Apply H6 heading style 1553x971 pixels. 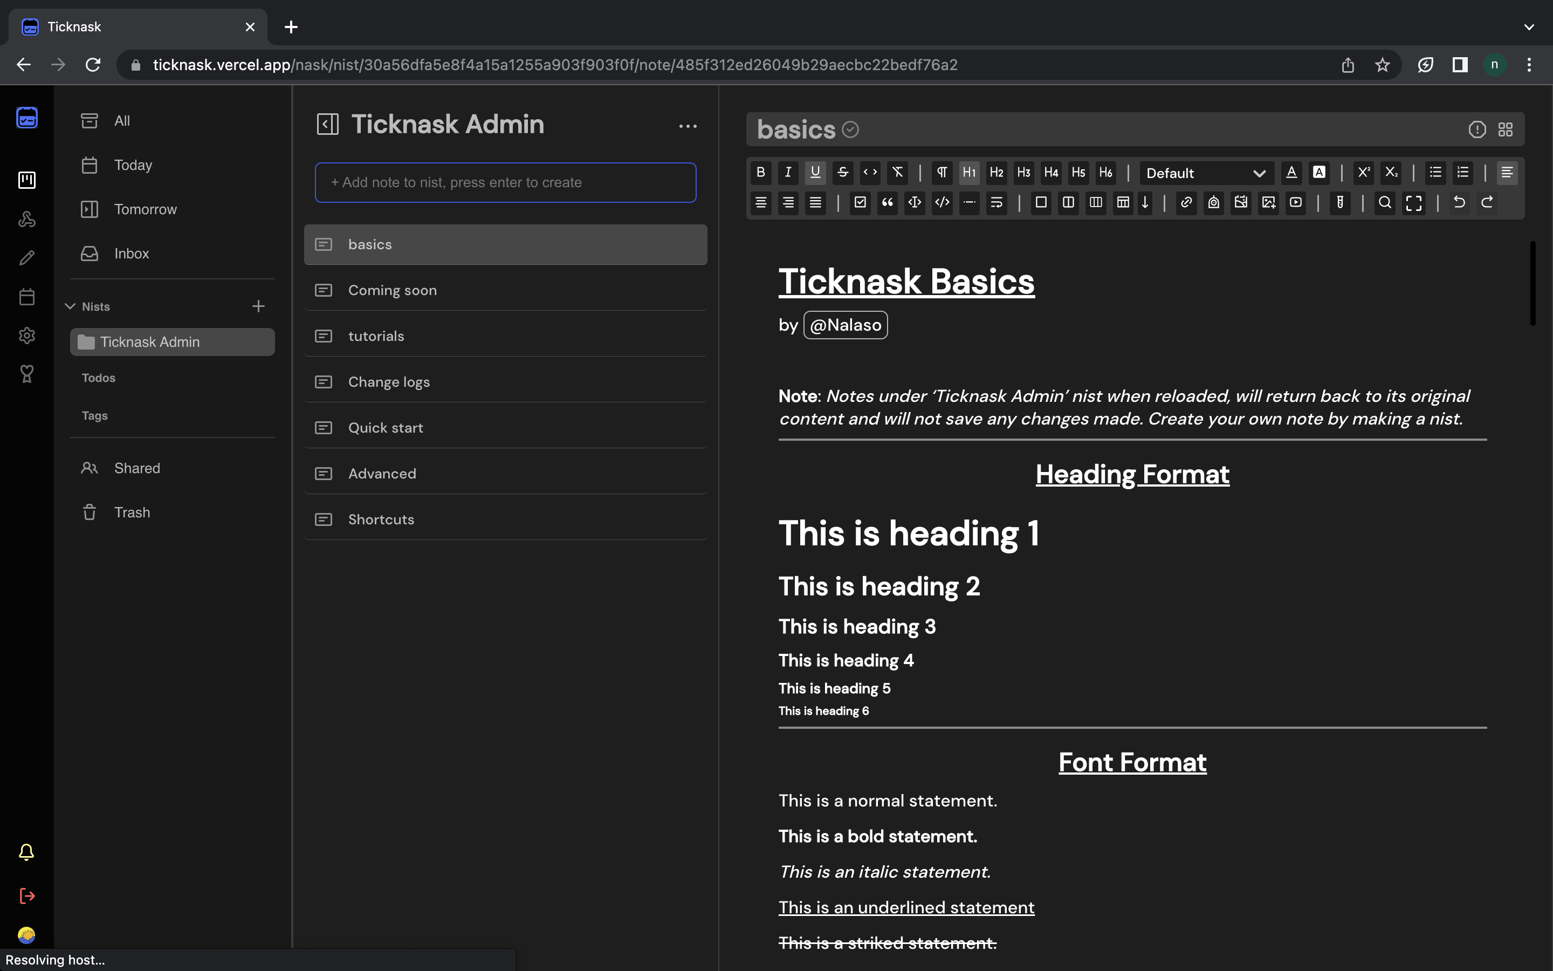click(1106, 173)
